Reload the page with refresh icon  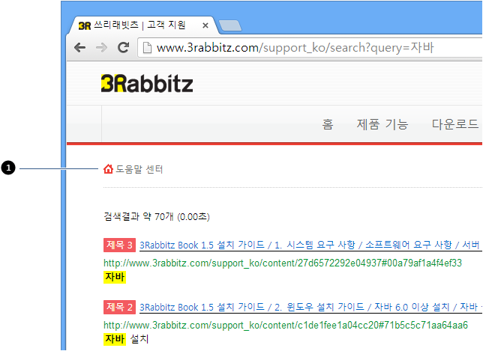click(x=124, y=47)
